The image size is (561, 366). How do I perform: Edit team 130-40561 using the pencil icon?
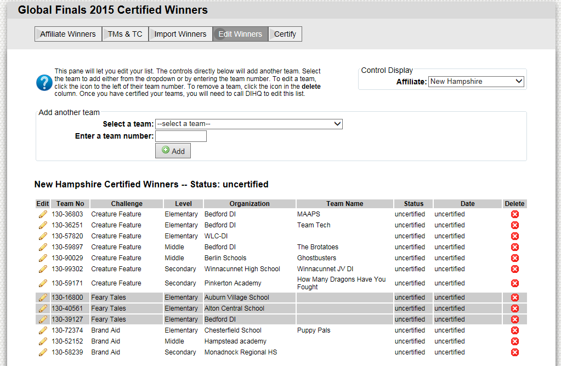coord(43,308)
